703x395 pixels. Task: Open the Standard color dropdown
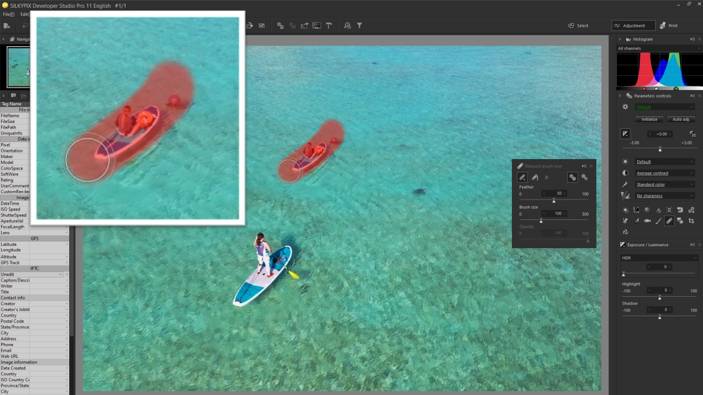click(x=665, y=184)
